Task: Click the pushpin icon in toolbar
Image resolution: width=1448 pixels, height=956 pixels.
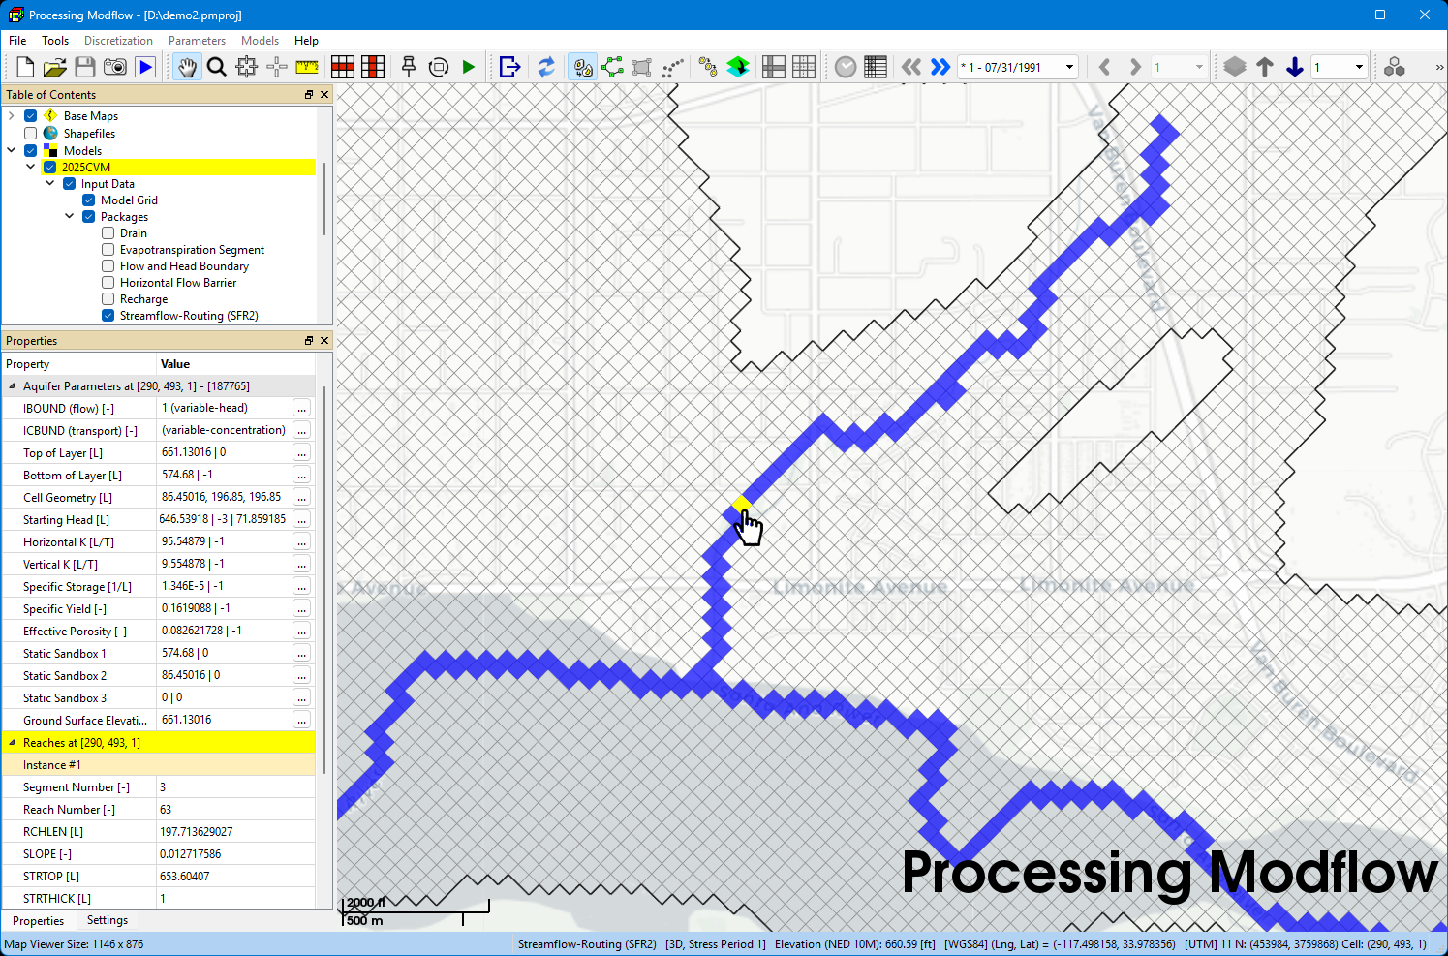Action: [x=409, y=67]
